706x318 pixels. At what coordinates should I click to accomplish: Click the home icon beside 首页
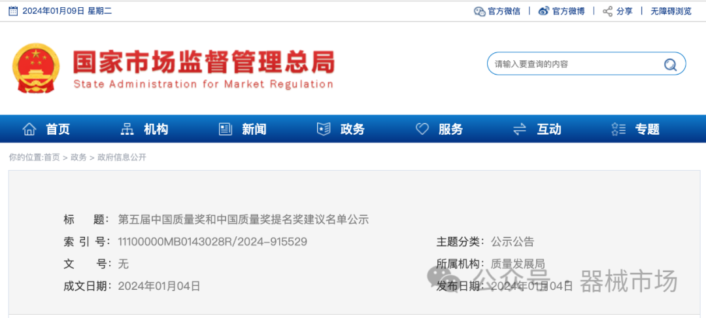[29, 129]
